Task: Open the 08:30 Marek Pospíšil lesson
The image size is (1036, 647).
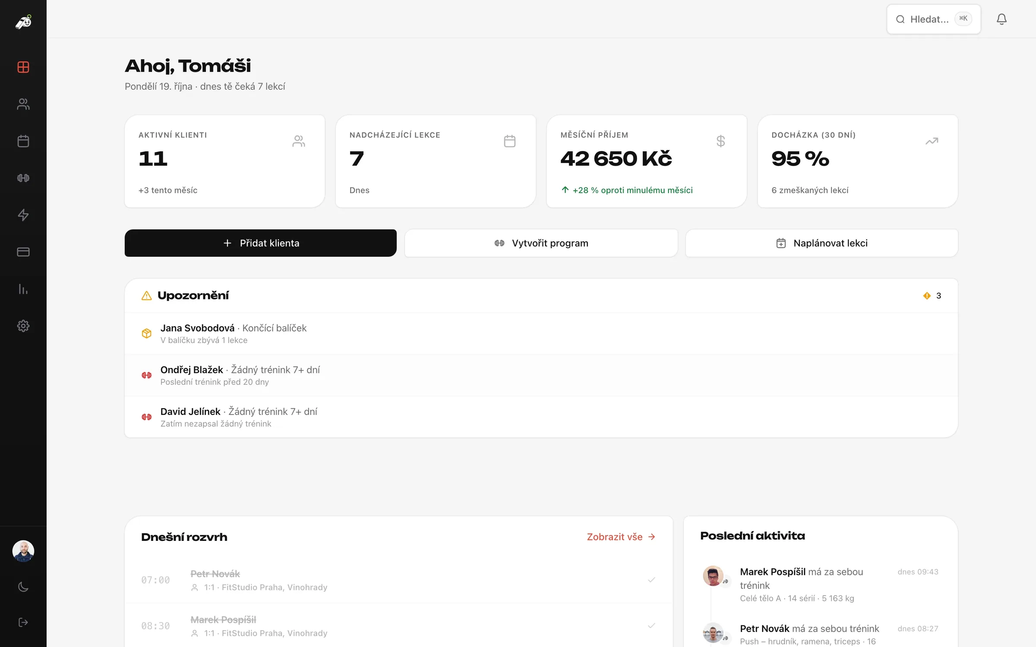Action: (399, 626)
